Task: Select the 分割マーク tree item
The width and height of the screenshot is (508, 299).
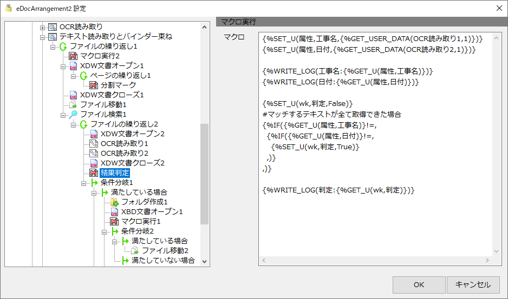Action: point(118,85)
